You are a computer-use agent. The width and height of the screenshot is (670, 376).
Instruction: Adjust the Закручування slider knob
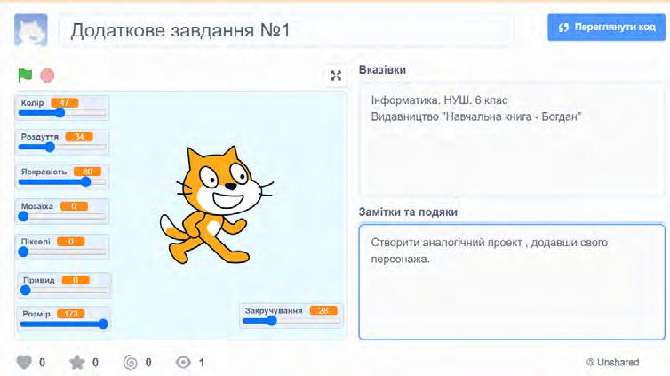[272, 321]
